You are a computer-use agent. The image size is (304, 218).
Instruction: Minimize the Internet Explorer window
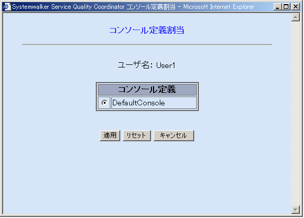[277, 7]
